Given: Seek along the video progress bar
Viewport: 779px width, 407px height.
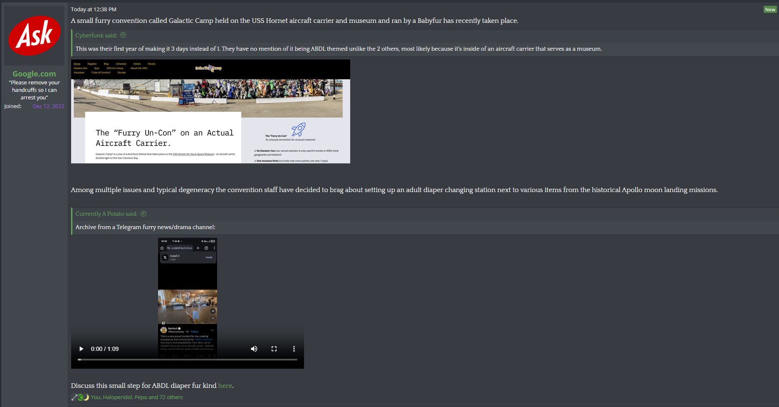Looking at the screenshot, I should 188,360.
